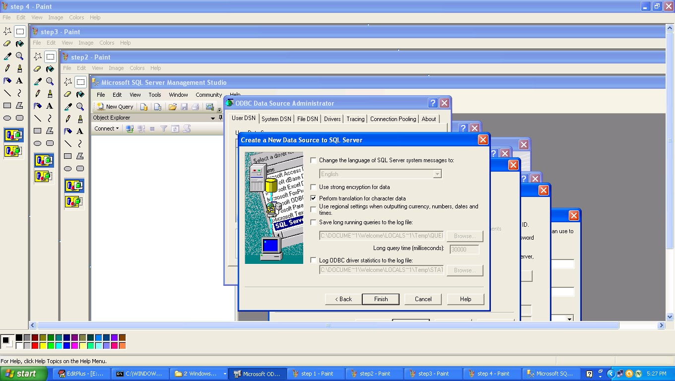Choose the Polygon tool in step 4 Paint
This screenshot has width=675, height=381.
click(20, 106)
